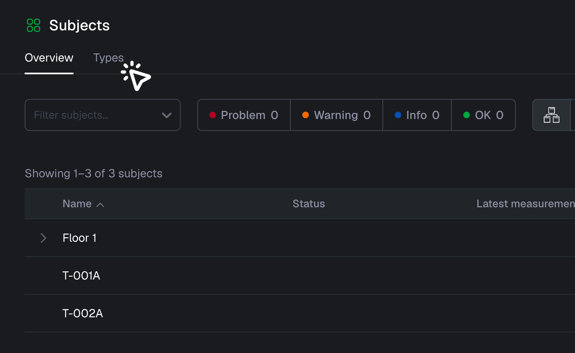This screenshot has width=575, height=353.
Task: Open the T-002A subject row
Action: (300, 314)
